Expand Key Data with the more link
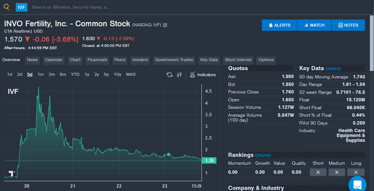The image size is (374, 191). [x=333, y=69]
